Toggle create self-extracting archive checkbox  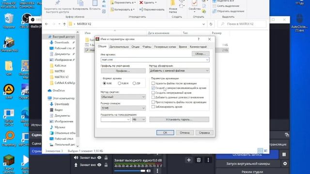153,88
